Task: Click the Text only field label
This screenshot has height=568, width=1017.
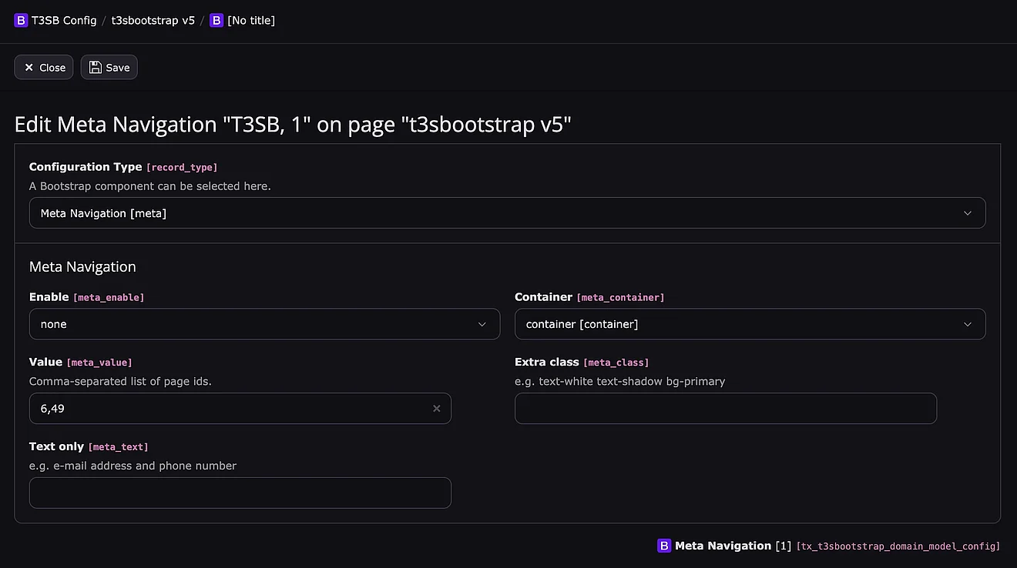Action: [x=56, y=446]
